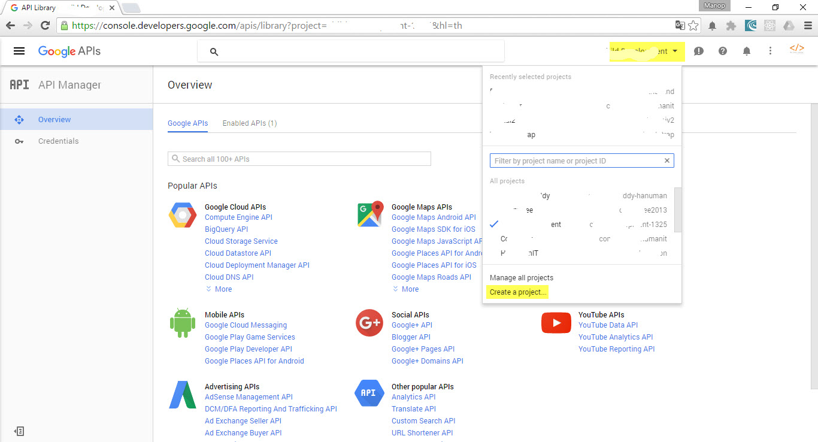Click the browser toolbar bell extension icon

[712, 26]
